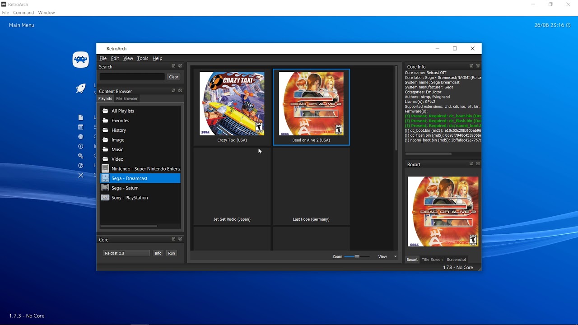
Task: Click the Core Info horizontal scrollbar
Action: [x=428, y=154]
